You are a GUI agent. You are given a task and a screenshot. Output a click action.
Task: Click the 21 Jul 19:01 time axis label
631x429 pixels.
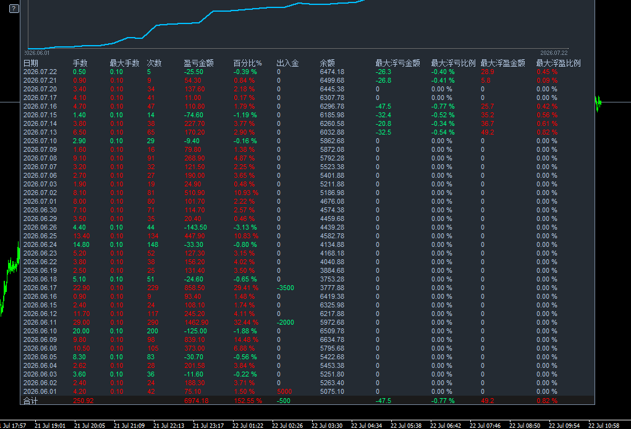(50, 425)
